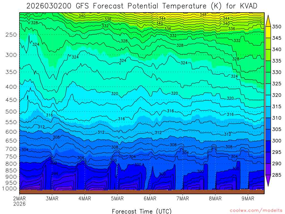
Task: Click the 335 value on the color bar
Action: (277, 61)
